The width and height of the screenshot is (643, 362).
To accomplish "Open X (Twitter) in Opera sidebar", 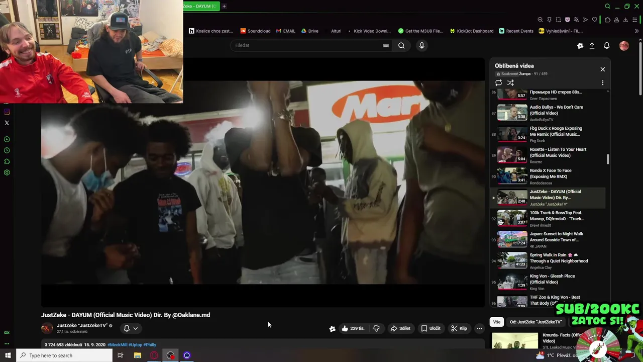I will [x=7, y=123].
